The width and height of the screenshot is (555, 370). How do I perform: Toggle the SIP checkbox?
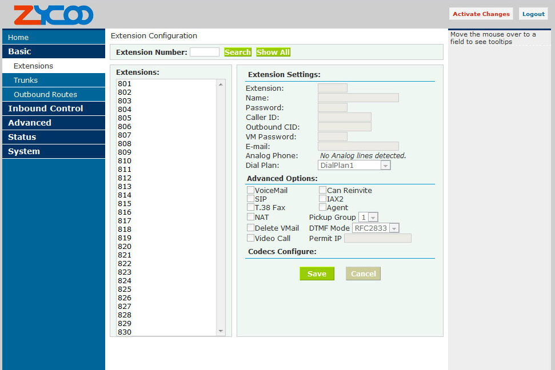point(250,199)
